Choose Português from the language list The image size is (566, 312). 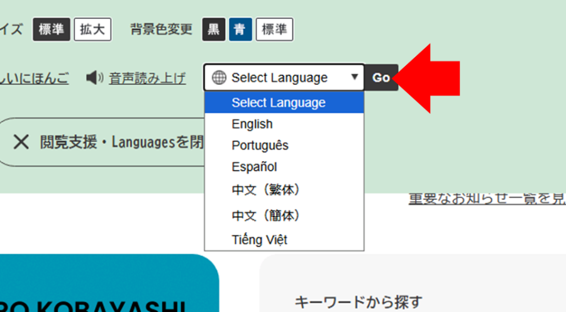[x=260, y=145]
